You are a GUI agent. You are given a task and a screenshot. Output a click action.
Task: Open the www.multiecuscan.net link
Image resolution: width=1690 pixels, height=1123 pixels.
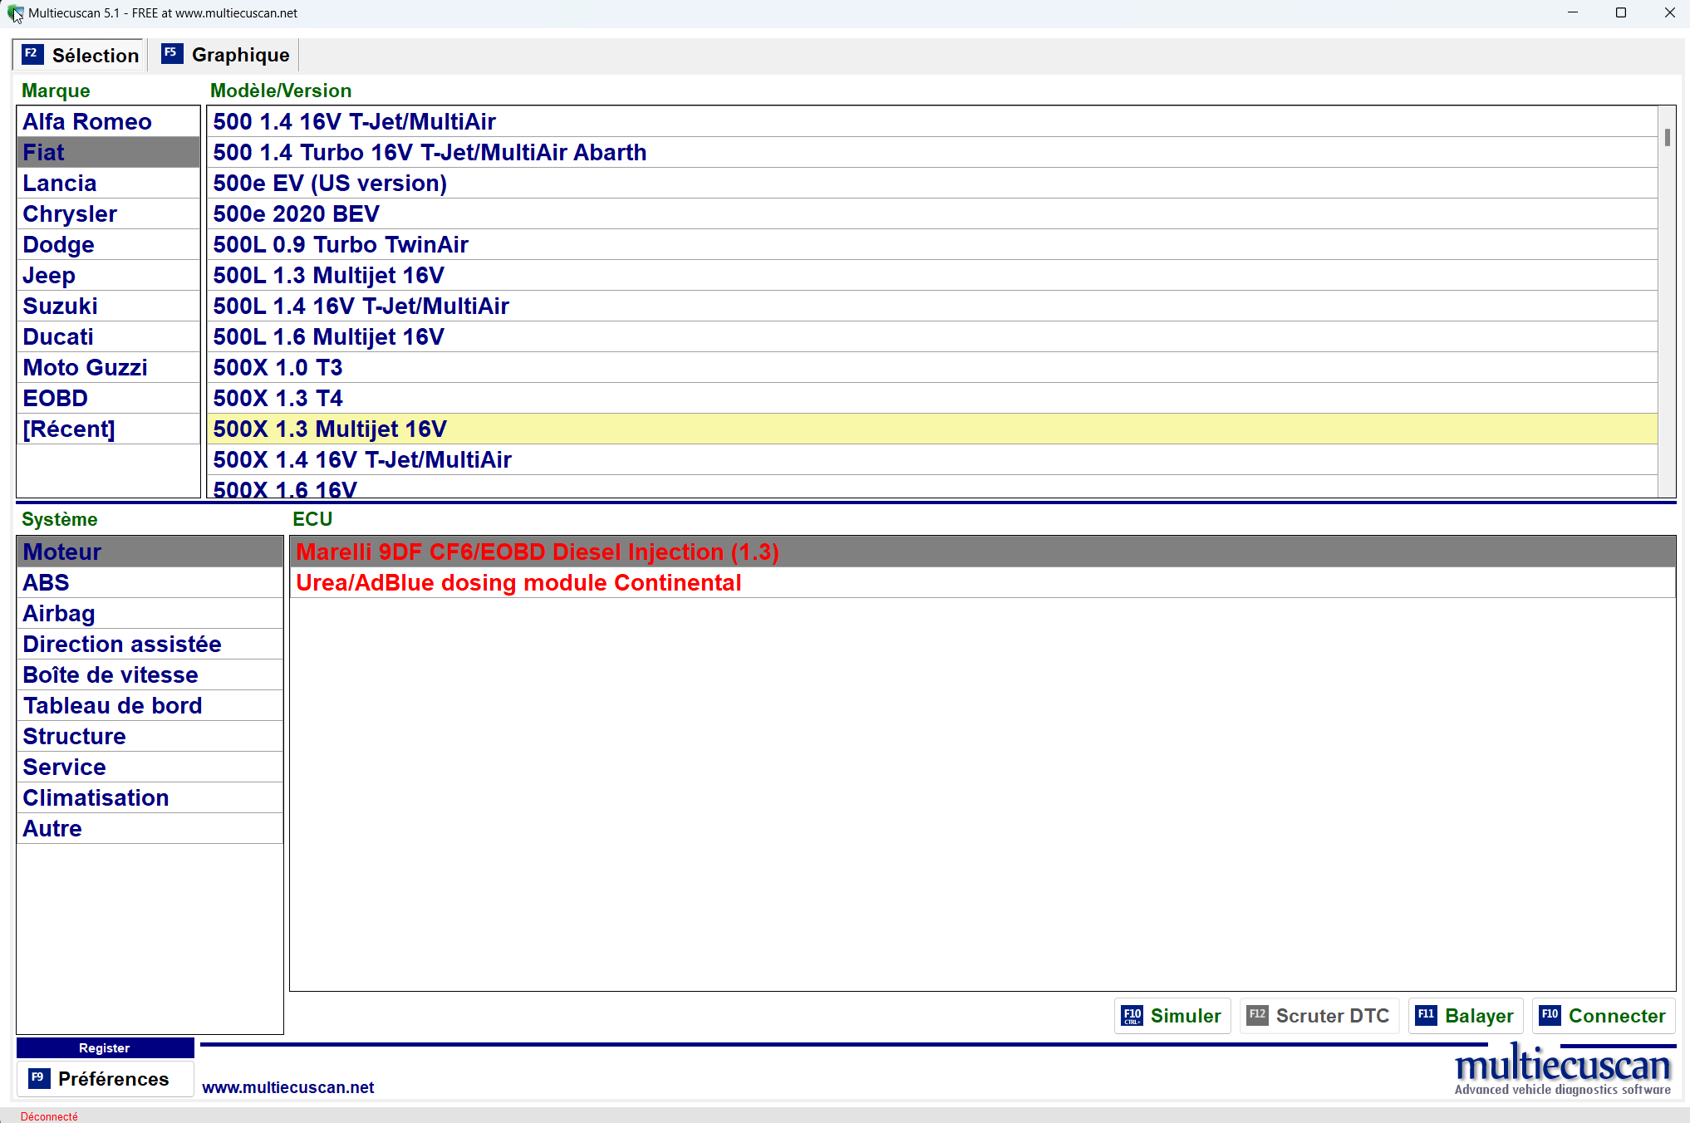[x=287, y=1087]
